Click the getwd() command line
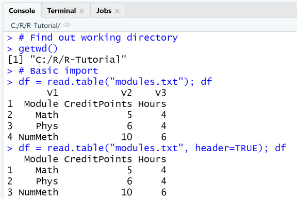The image size is (297, 199). (x=38, y=49)
